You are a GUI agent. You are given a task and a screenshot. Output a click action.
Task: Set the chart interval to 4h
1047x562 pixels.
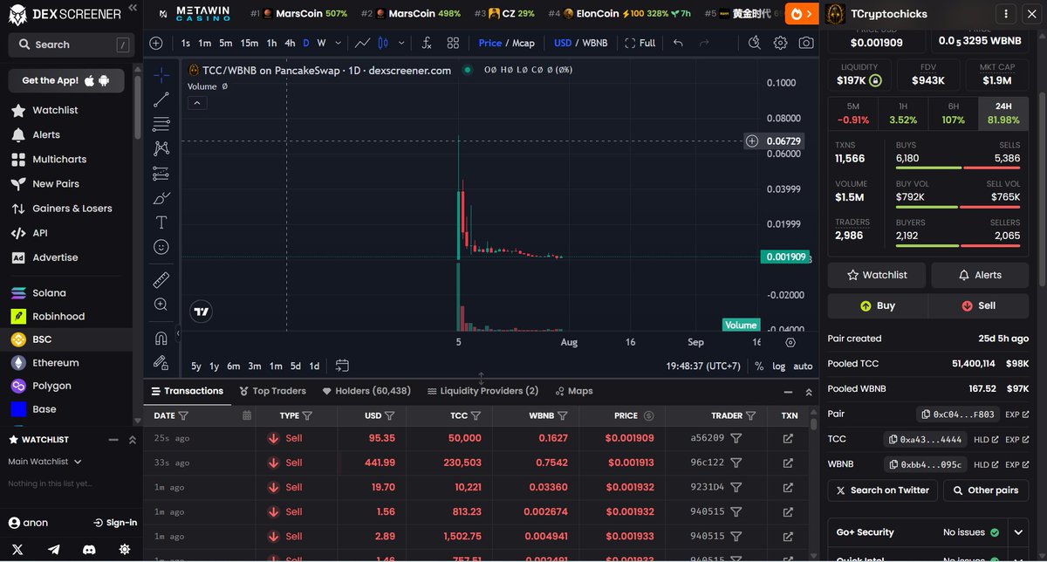(291, 43)
